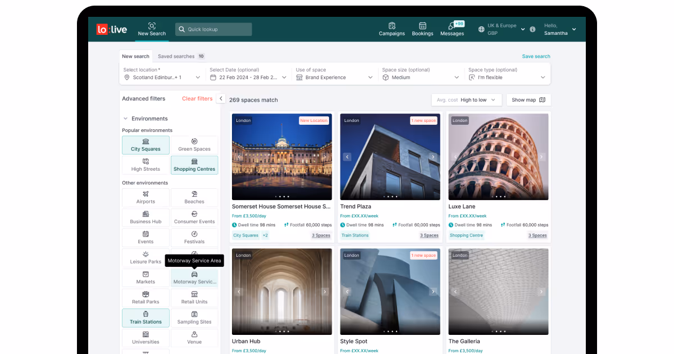Select the Retail Units environment tile
Screen dimensions: 674x354
(194, 298)
